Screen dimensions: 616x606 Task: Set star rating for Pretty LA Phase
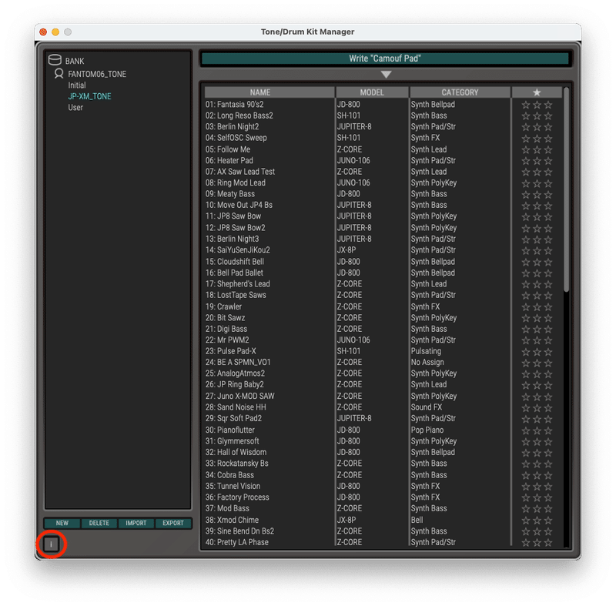pyautogui.click(x=537, y=542)
